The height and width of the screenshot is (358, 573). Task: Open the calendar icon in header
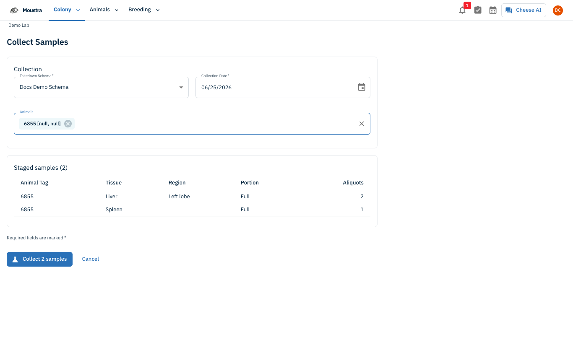coord(493,10)
